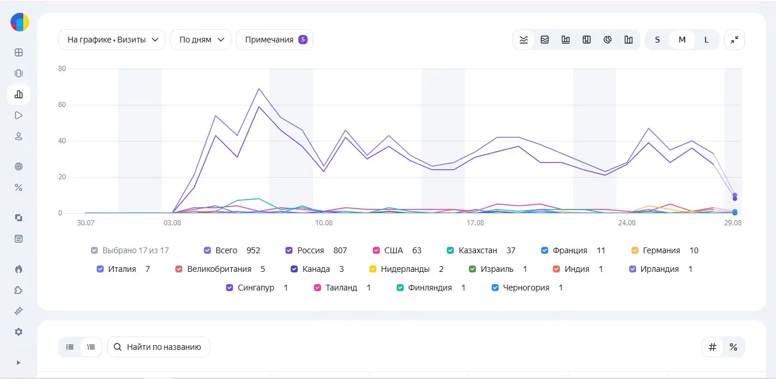This screenshot has width=776, height=379.
Task: Toggle the Великобритания series checkbox
Action: click(179, 269)
